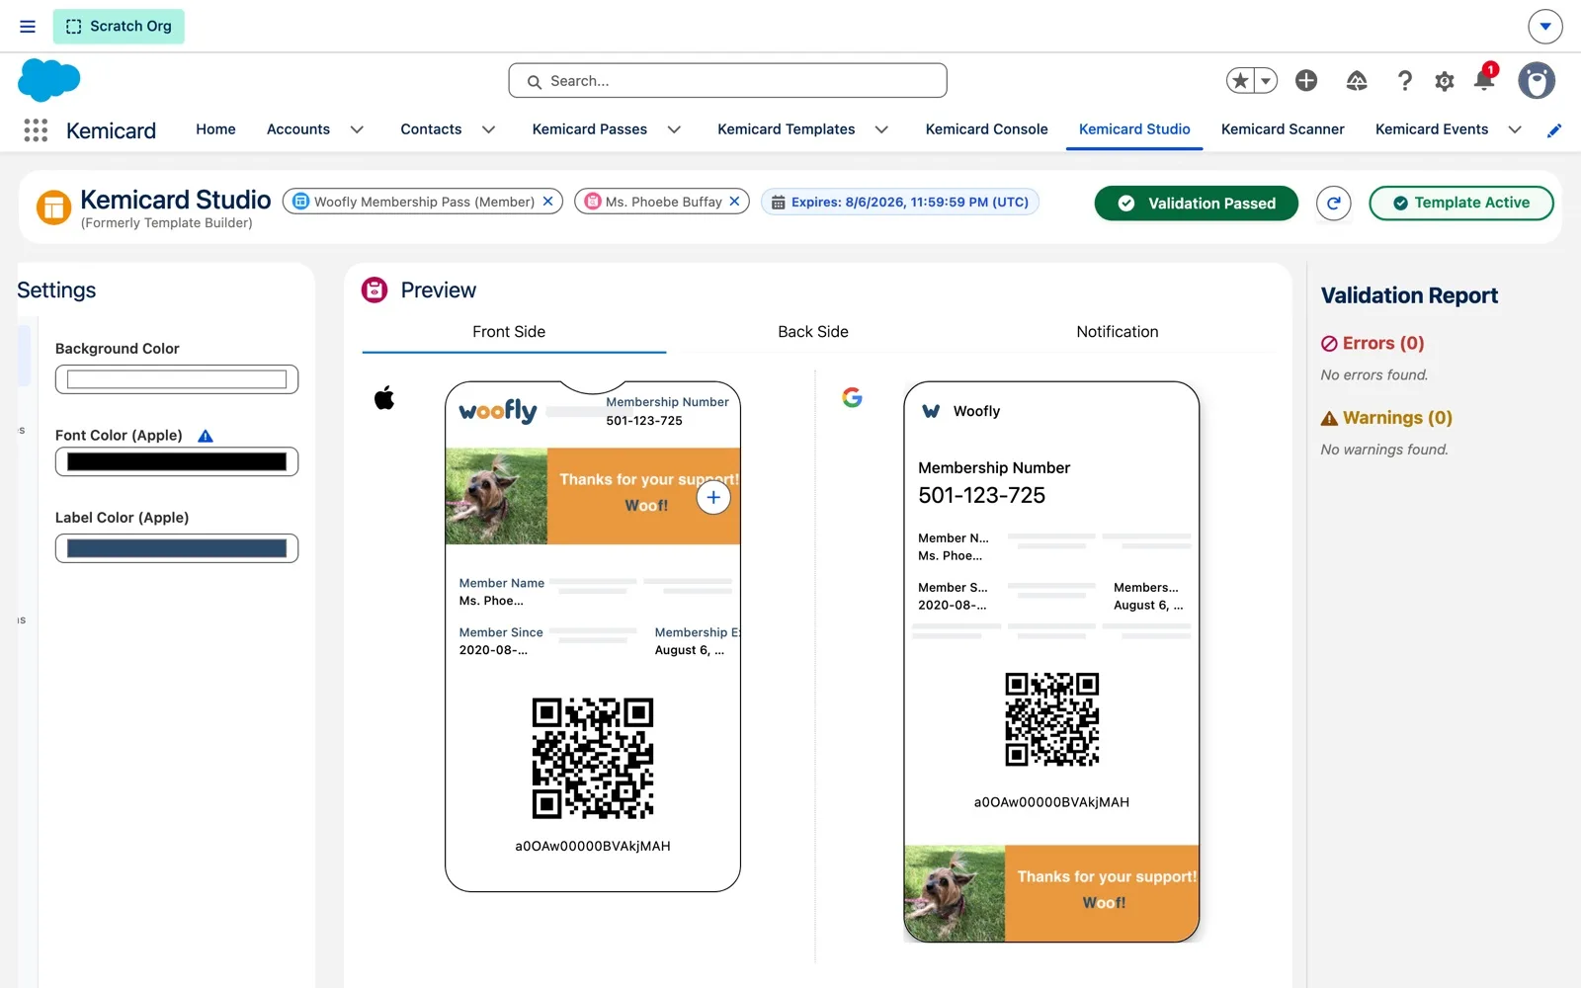Click the global actions plus icon
Viewport: 1581px width, 988px height.
tap(1306, 81)
